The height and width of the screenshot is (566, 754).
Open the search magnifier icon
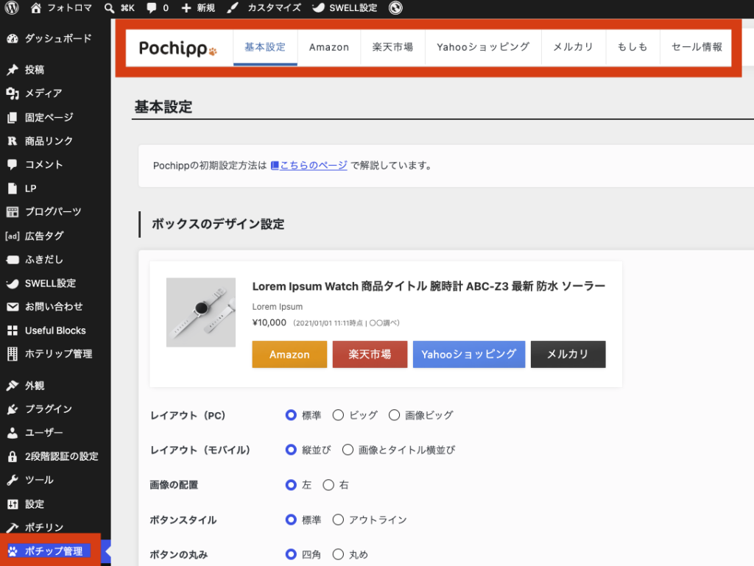[x=109, y=7]
